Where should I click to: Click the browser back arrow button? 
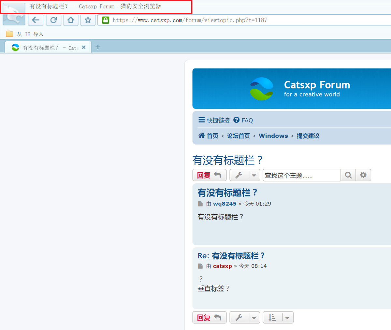[36, 20]
